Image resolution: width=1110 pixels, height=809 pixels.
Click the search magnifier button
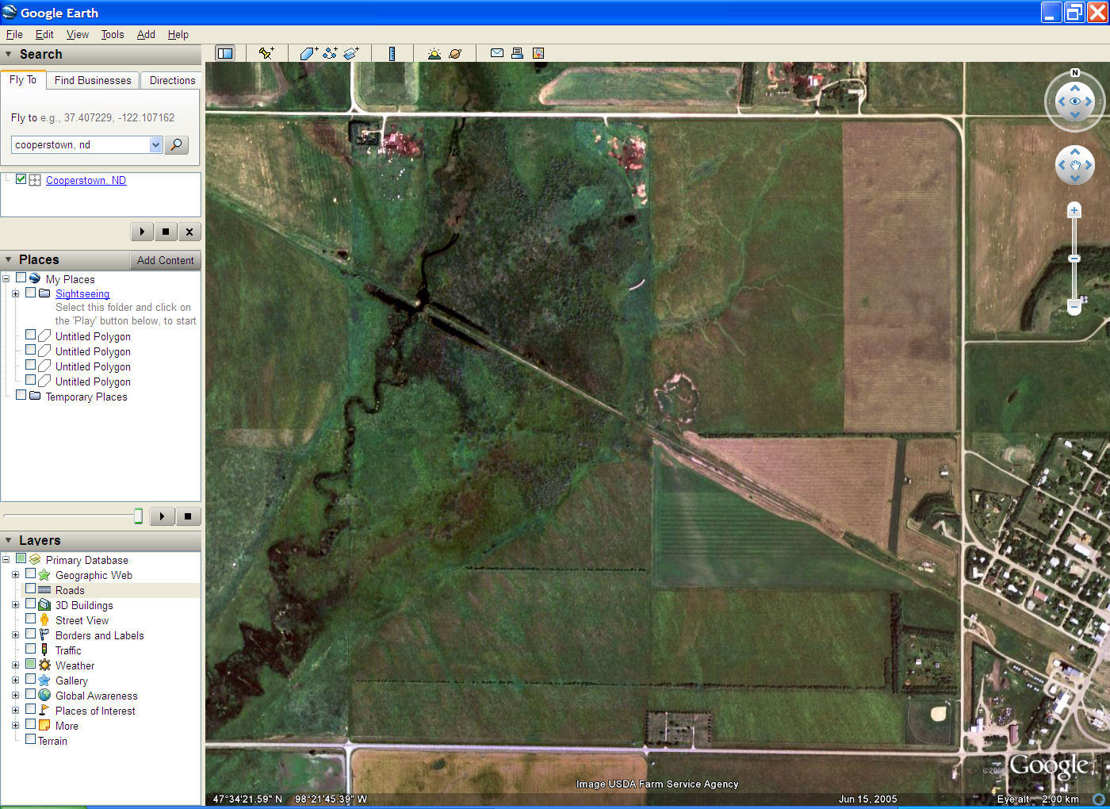click(x=176, y=144)
